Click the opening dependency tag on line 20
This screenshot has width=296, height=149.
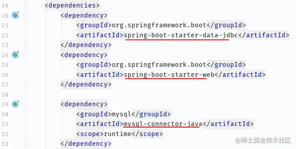click(84, 15)
